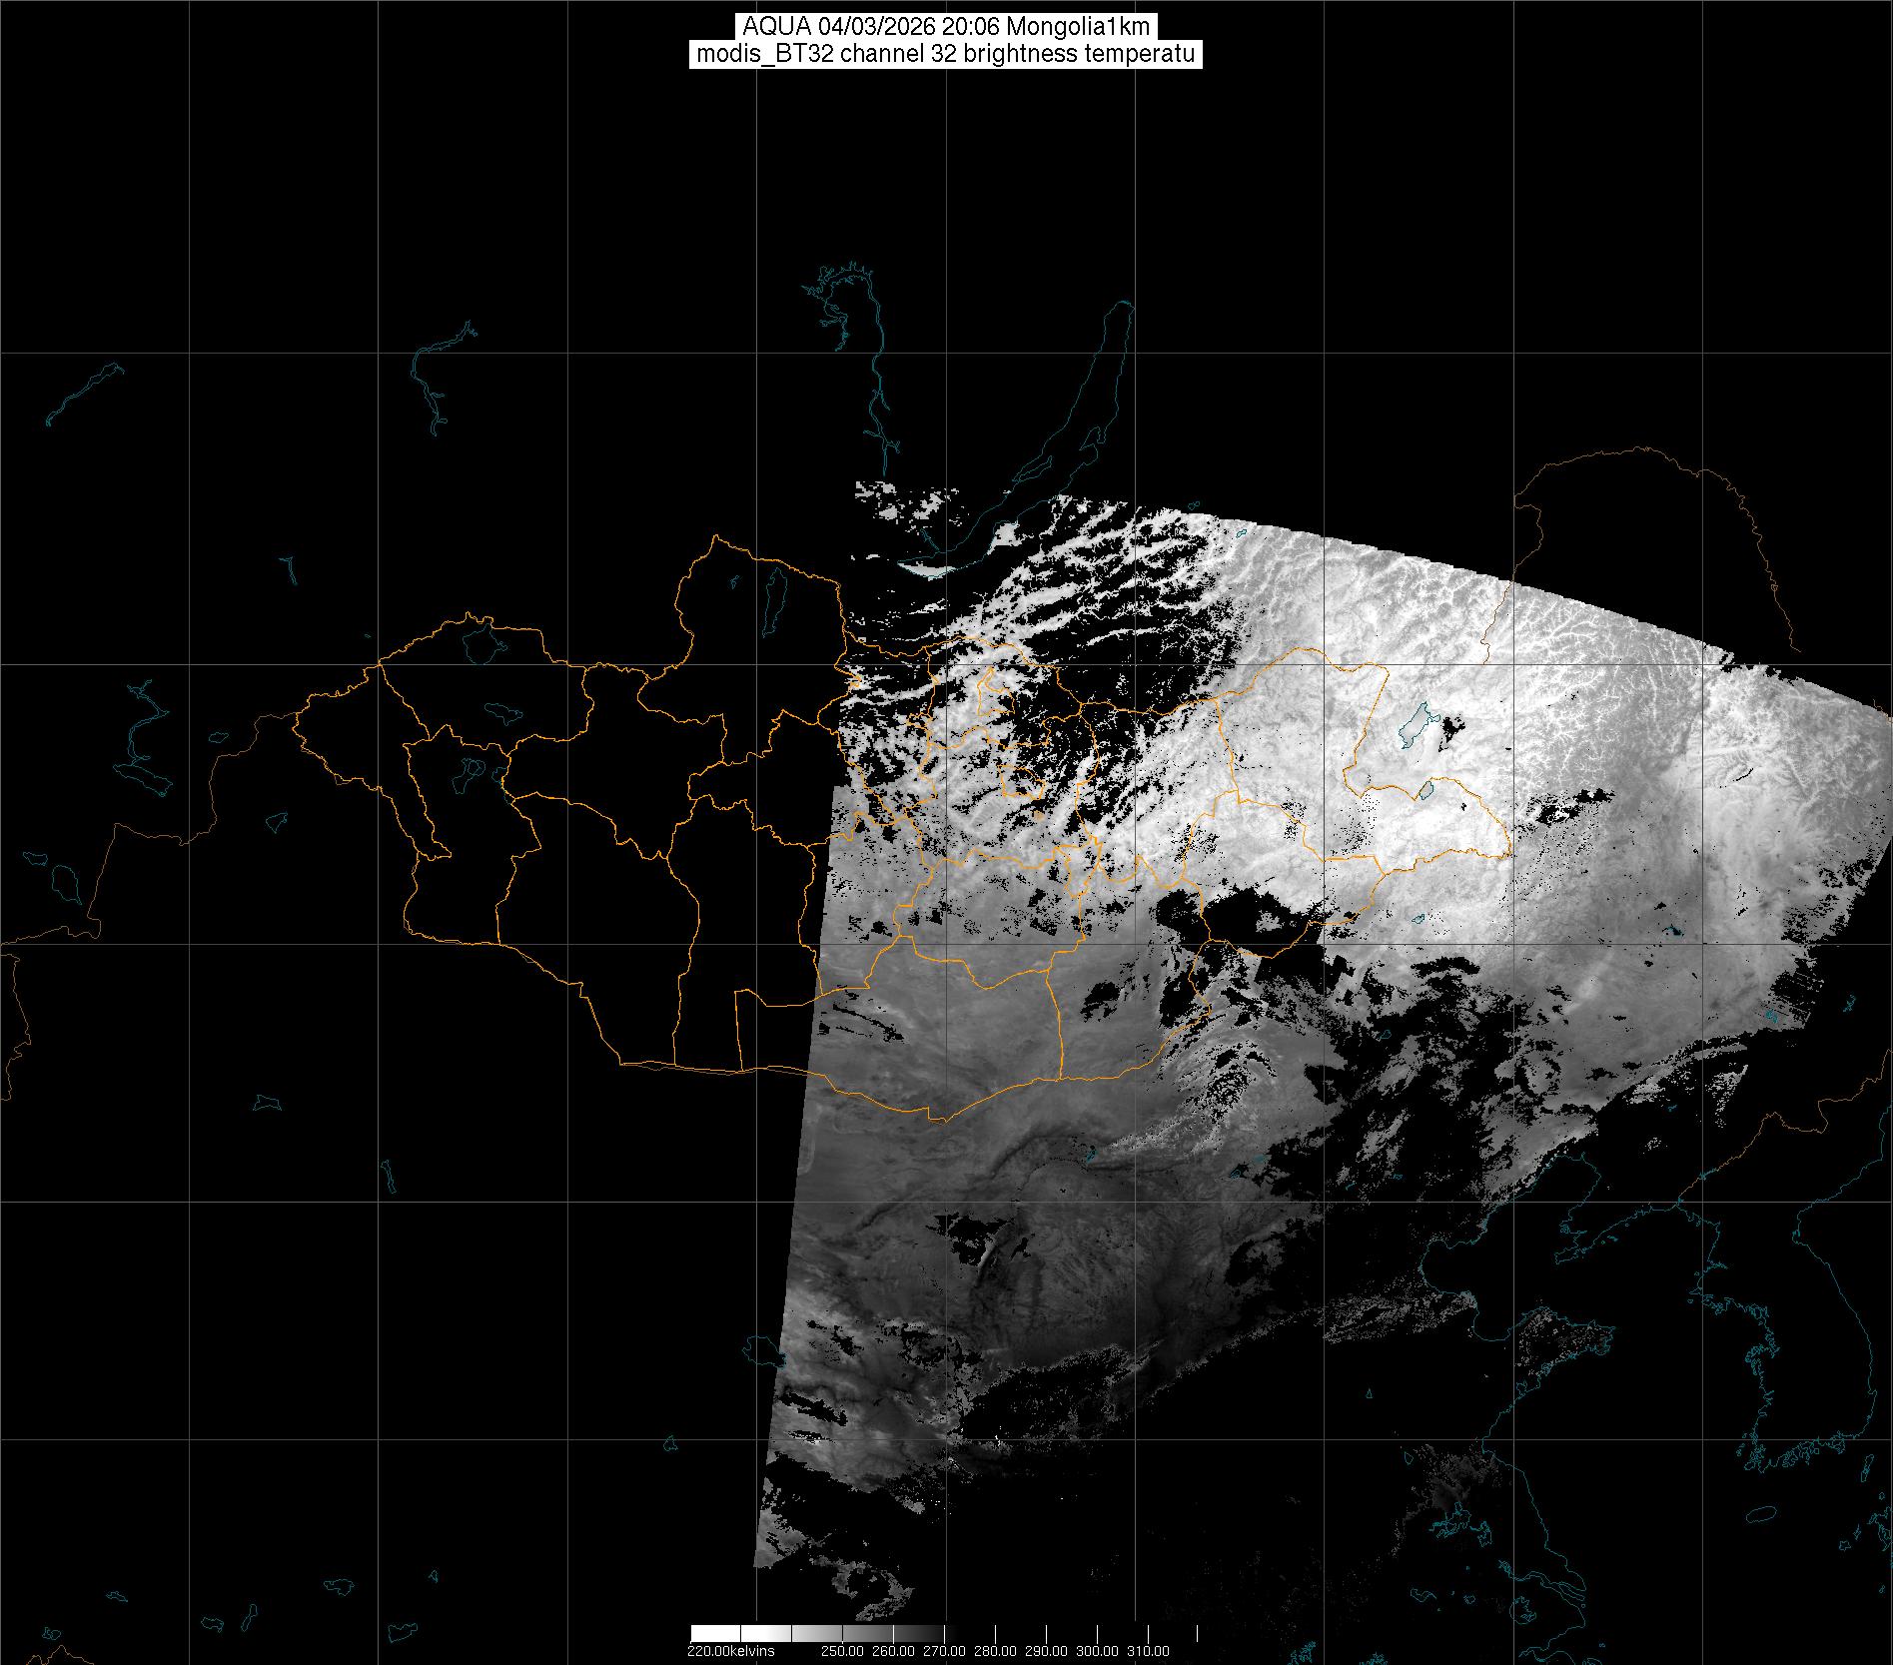Click the title line 'AQUA 04/03/2026 20:06 Mongolia1km'
The image size is (1893, 1665).
[946, 27]
